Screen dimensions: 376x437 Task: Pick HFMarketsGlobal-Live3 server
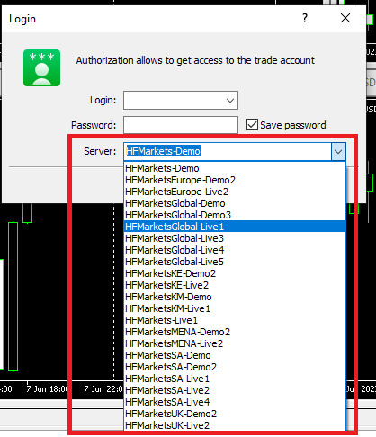point(235,238)
